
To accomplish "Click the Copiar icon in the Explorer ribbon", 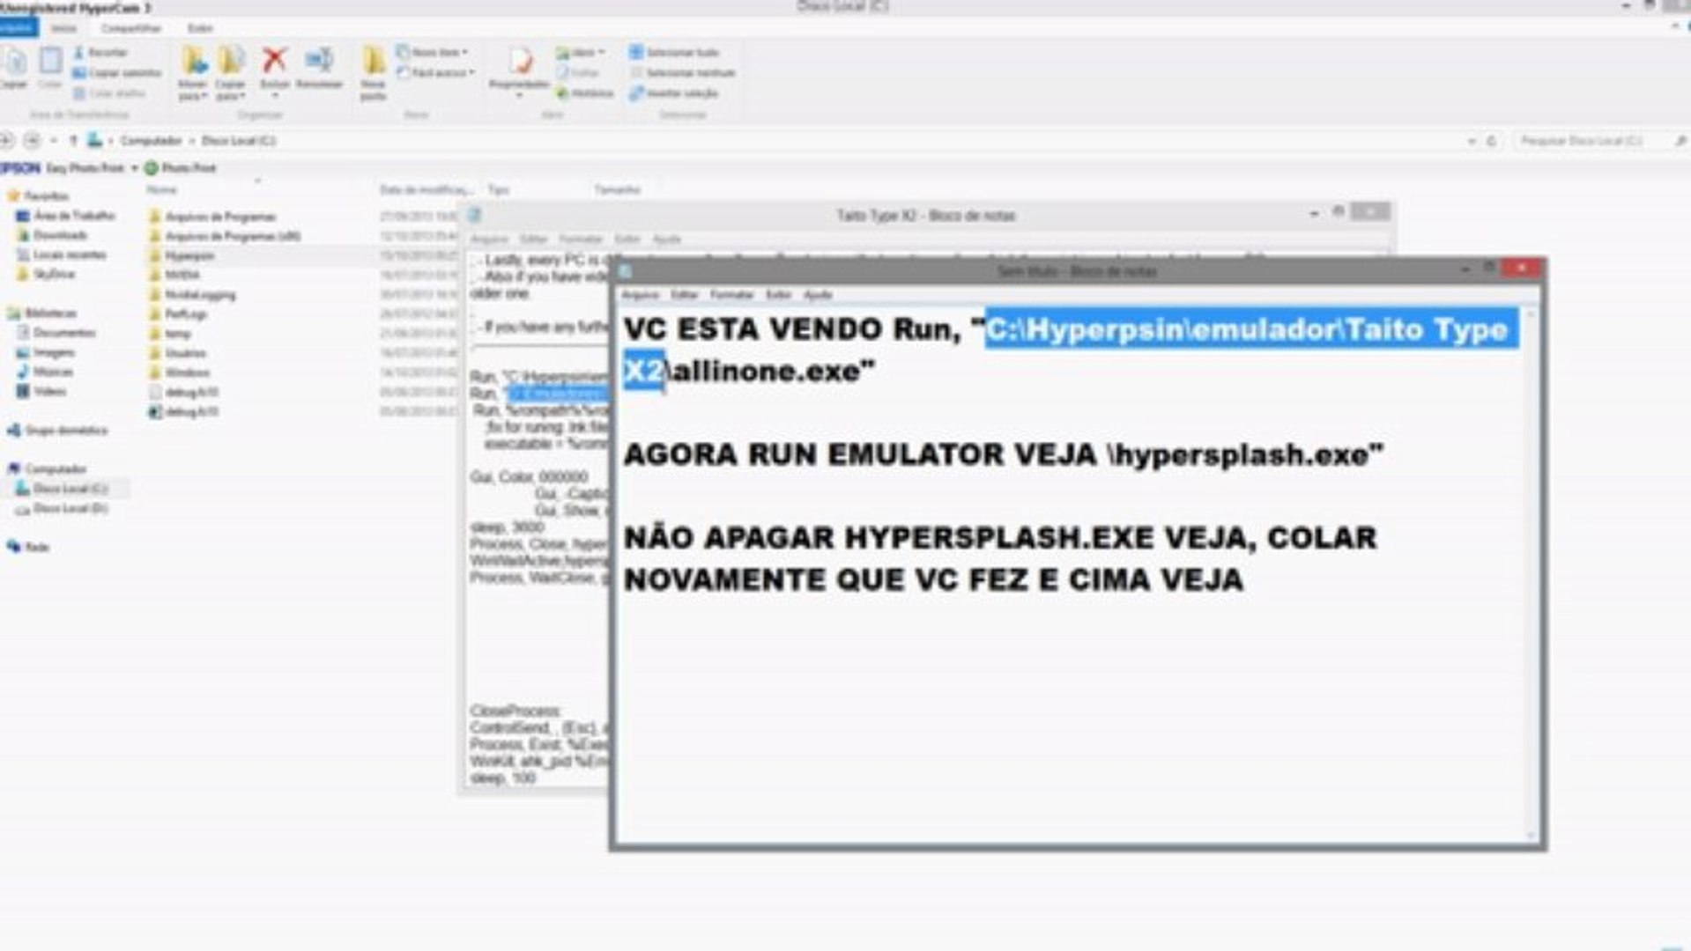I will [x=14, y=67].
